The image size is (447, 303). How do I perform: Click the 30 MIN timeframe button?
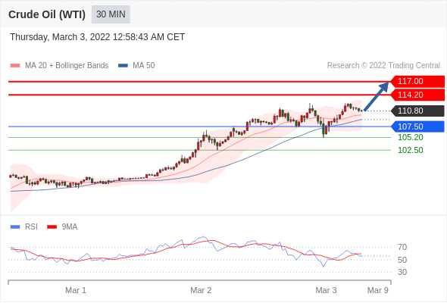point(111,14)
